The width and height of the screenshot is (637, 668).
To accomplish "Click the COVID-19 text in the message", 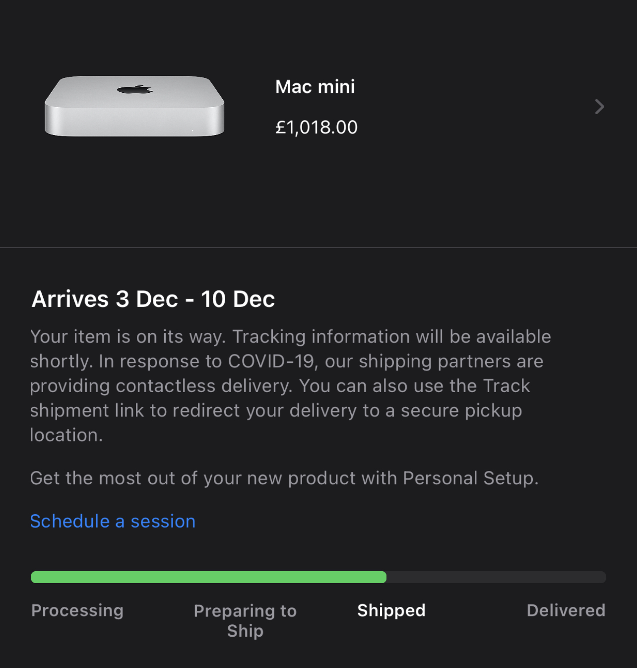I will point(271,361).
